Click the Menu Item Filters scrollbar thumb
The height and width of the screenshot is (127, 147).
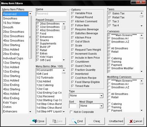point(30,37)
